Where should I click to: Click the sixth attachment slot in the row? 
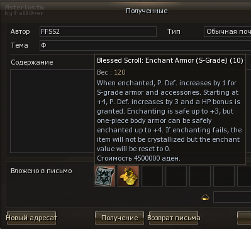pyautogui.click(x=224, y=176)
